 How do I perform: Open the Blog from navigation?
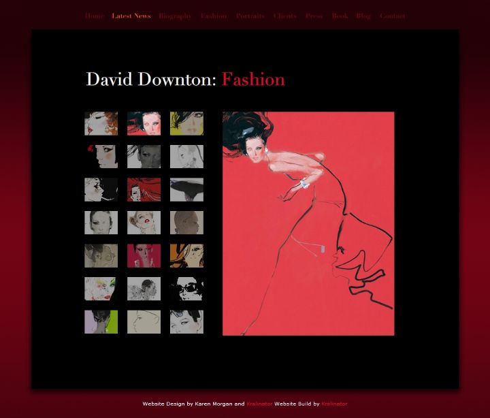363,16
